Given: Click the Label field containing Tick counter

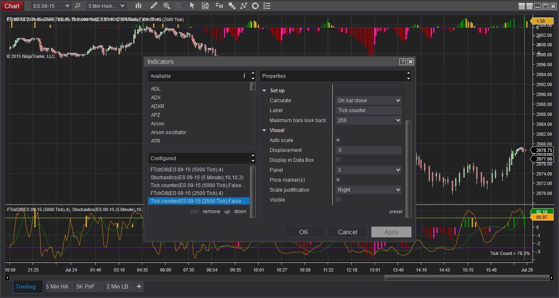Looking at the screenshot, I should pos(369,111).
